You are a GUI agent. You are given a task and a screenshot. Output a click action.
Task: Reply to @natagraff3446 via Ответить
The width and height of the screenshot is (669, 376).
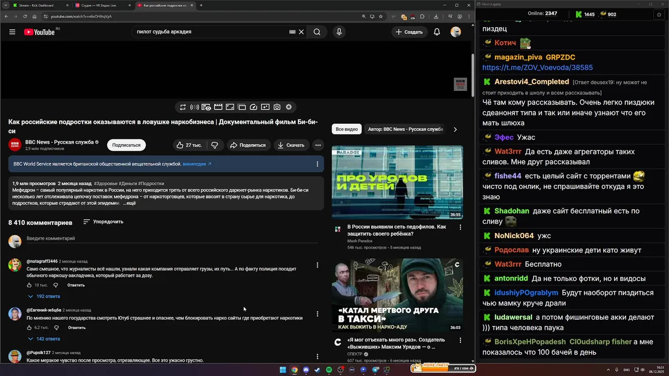click(76, 285)
